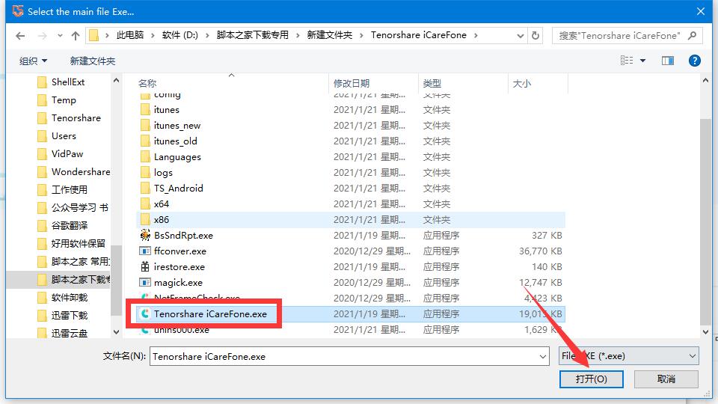Screen dimensions: 718x404
Task: Select 软件 (D:) in address path
Action: [x=180, y=35]
